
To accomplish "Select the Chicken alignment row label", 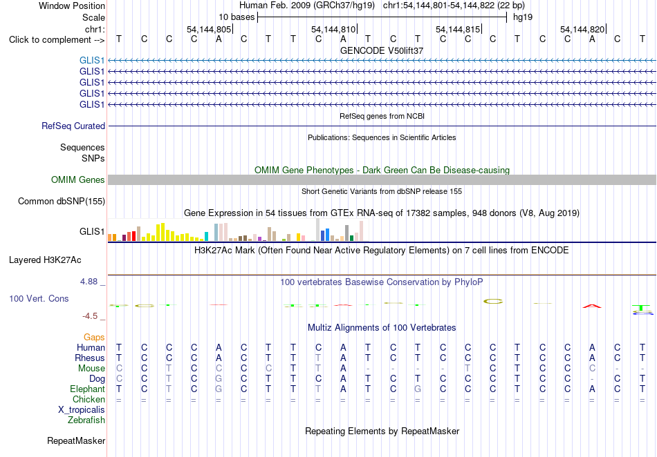I will point(89,399).
